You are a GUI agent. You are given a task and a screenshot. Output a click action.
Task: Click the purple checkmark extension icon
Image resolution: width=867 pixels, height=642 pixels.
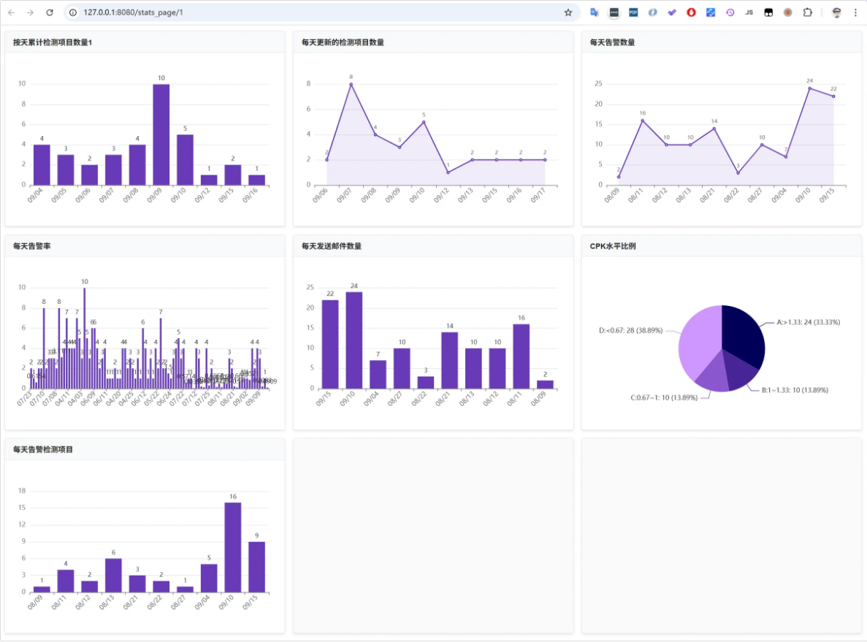[x=672, y=12]
